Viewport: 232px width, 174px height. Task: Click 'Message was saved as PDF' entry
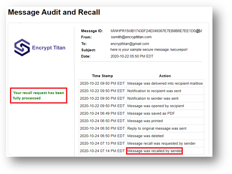(x=151, y=114)
